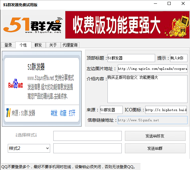Screen dimensions: 190x170
Task: Click the QQ login warning status text
Action: pos(68,167)
